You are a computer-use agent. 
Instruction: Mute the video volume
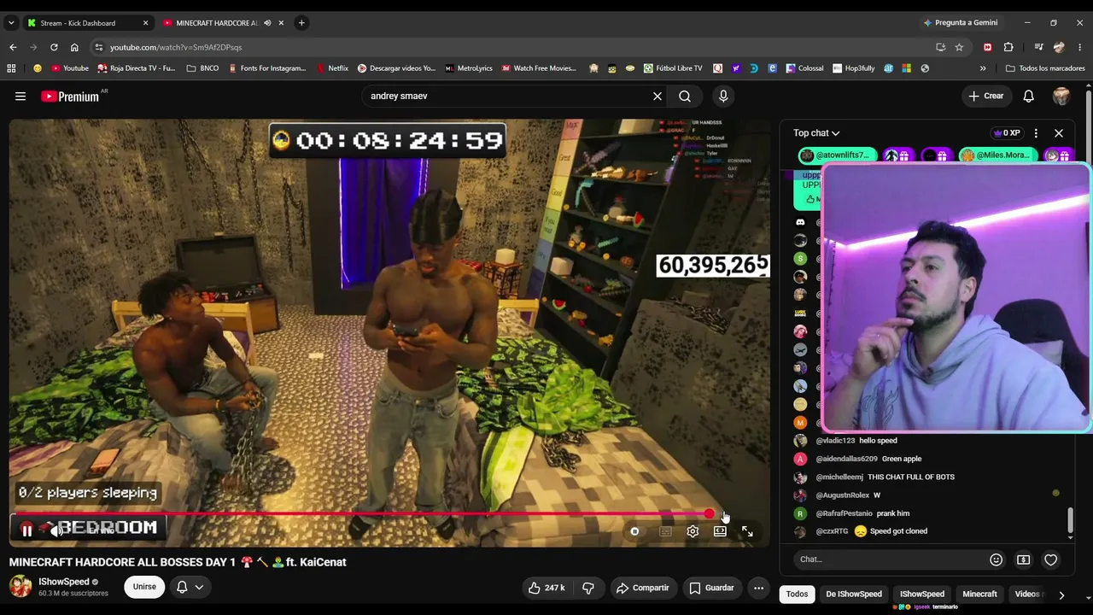[56, 531]
